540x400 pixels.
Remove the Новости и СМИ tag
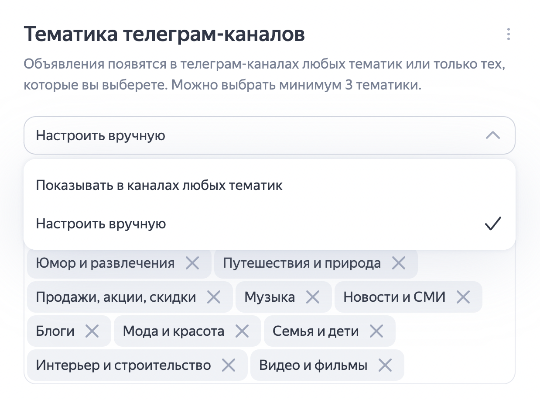coord(463,297)
